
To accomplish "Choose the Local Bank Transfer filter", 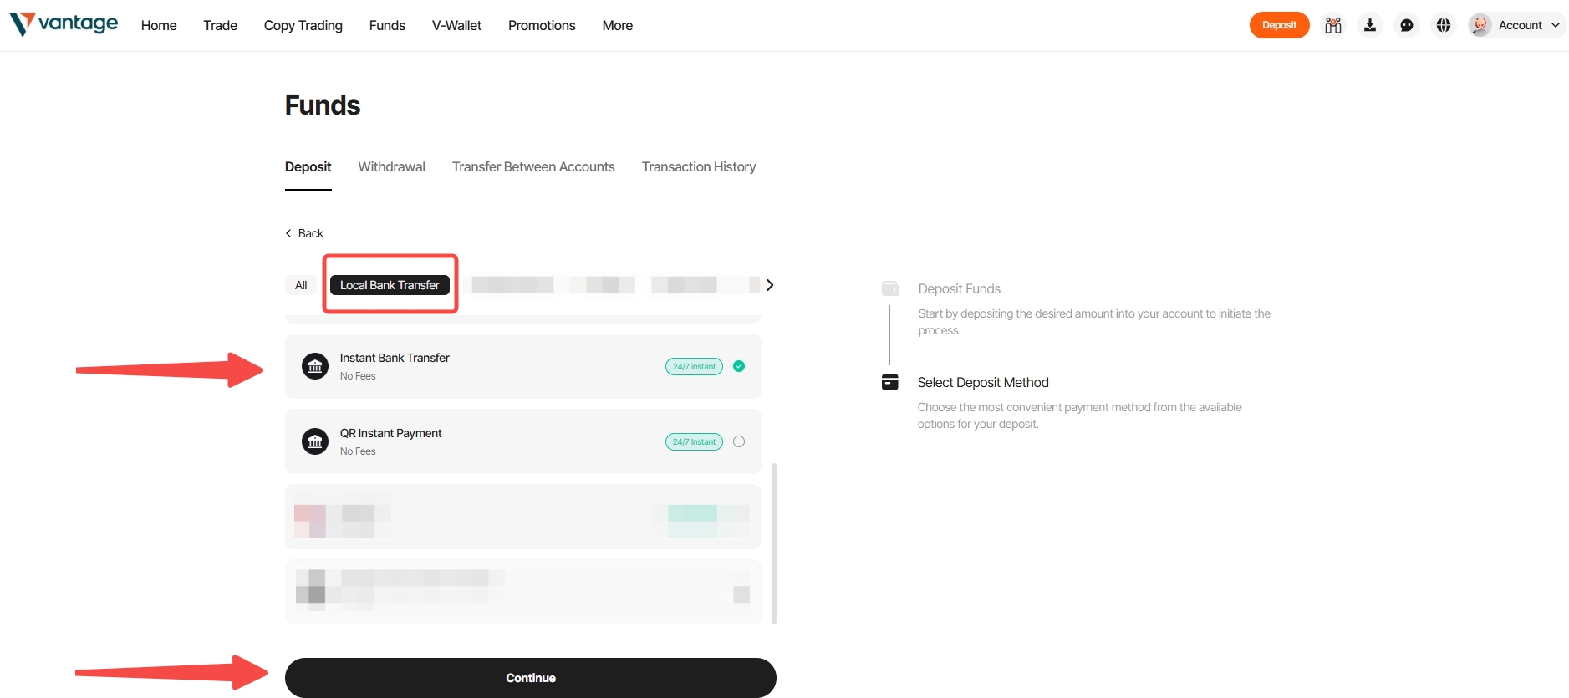I will 390,285.
